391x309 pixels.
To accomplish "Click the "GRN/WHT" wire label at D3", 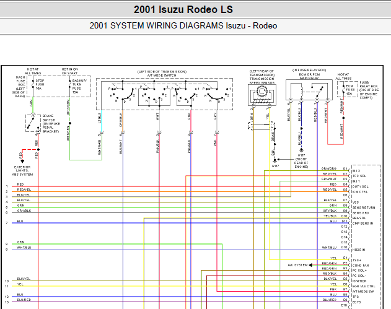I will point(329,179).
